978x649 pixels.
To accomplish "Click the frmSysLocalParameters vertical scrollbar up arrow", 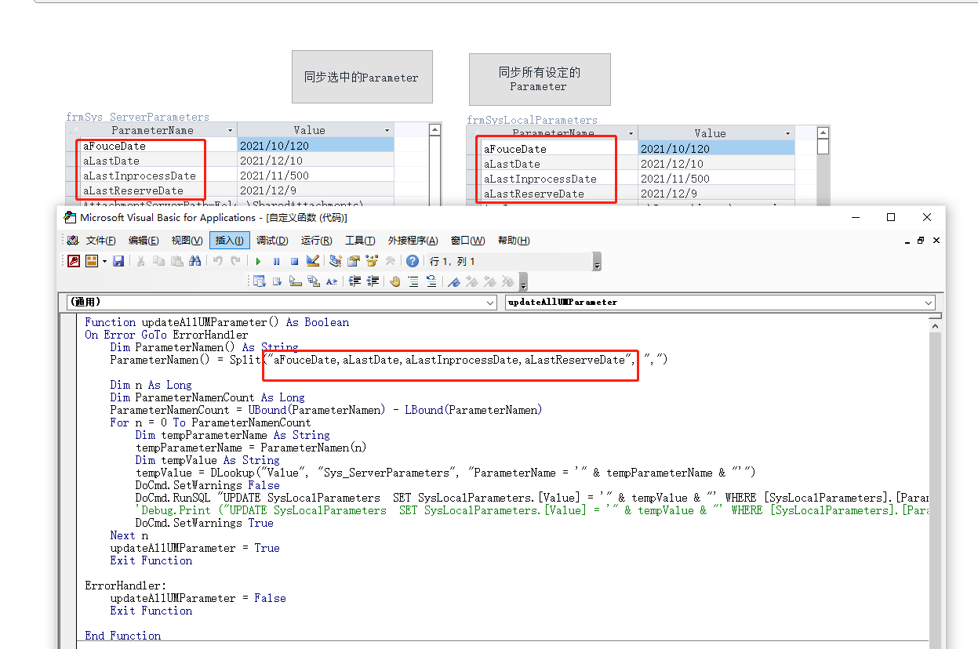I will coord(823,133).
